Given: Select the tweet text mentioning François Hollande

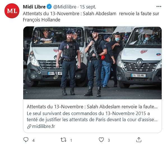Looking at the screenshot, I should point(91,17).
